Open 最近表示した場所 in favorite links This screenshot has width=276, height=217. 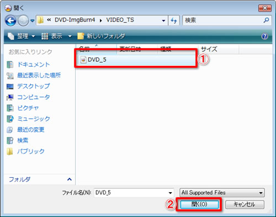39,75
